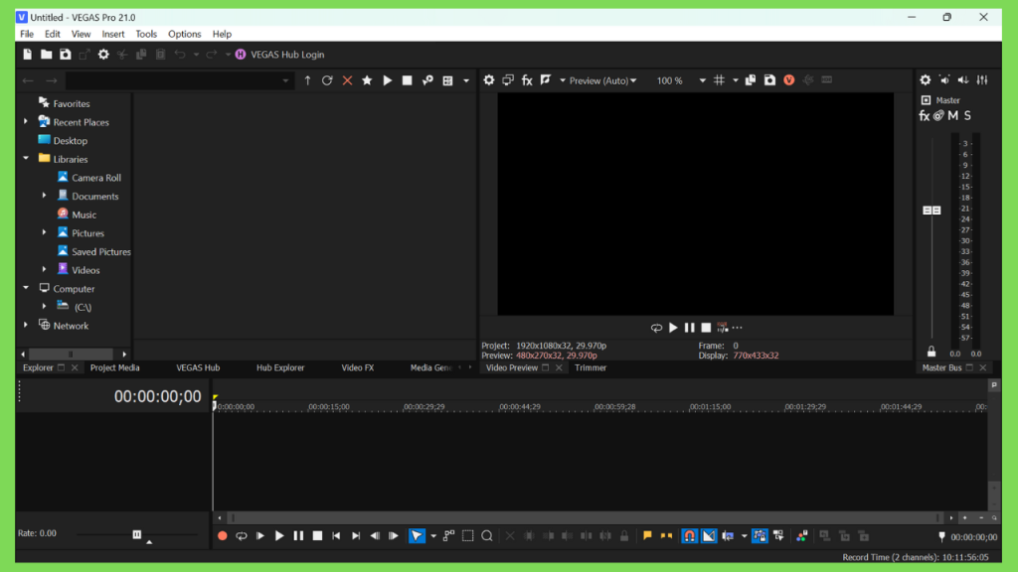Toggle loop playback under the preview
The width and height of the screenshot is (1018, 572).
coord(656,328)
